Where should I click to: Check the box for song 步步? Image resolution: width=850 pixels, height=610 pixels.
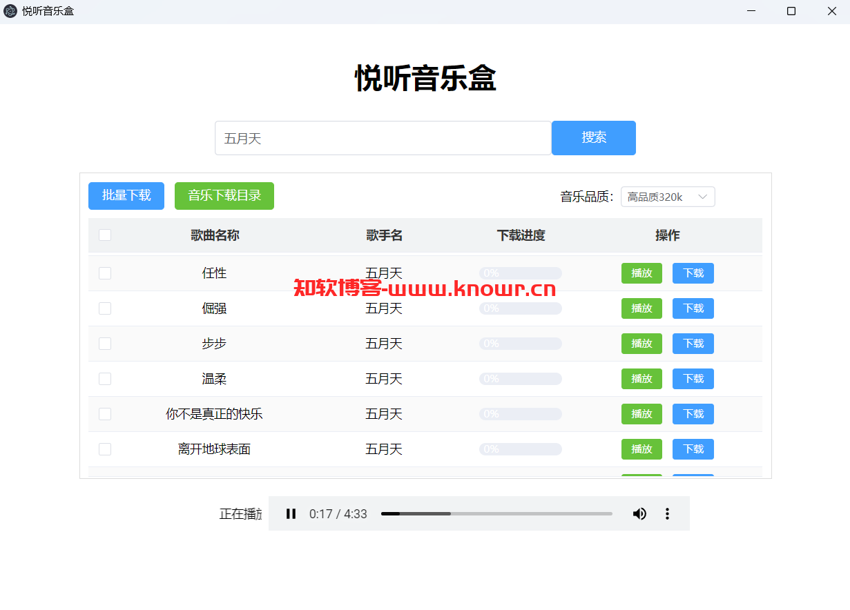pos(105,344)
